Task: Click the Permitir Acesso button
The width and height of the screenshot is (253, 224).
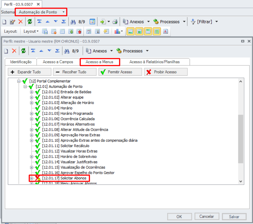Action: coord(120,72)
